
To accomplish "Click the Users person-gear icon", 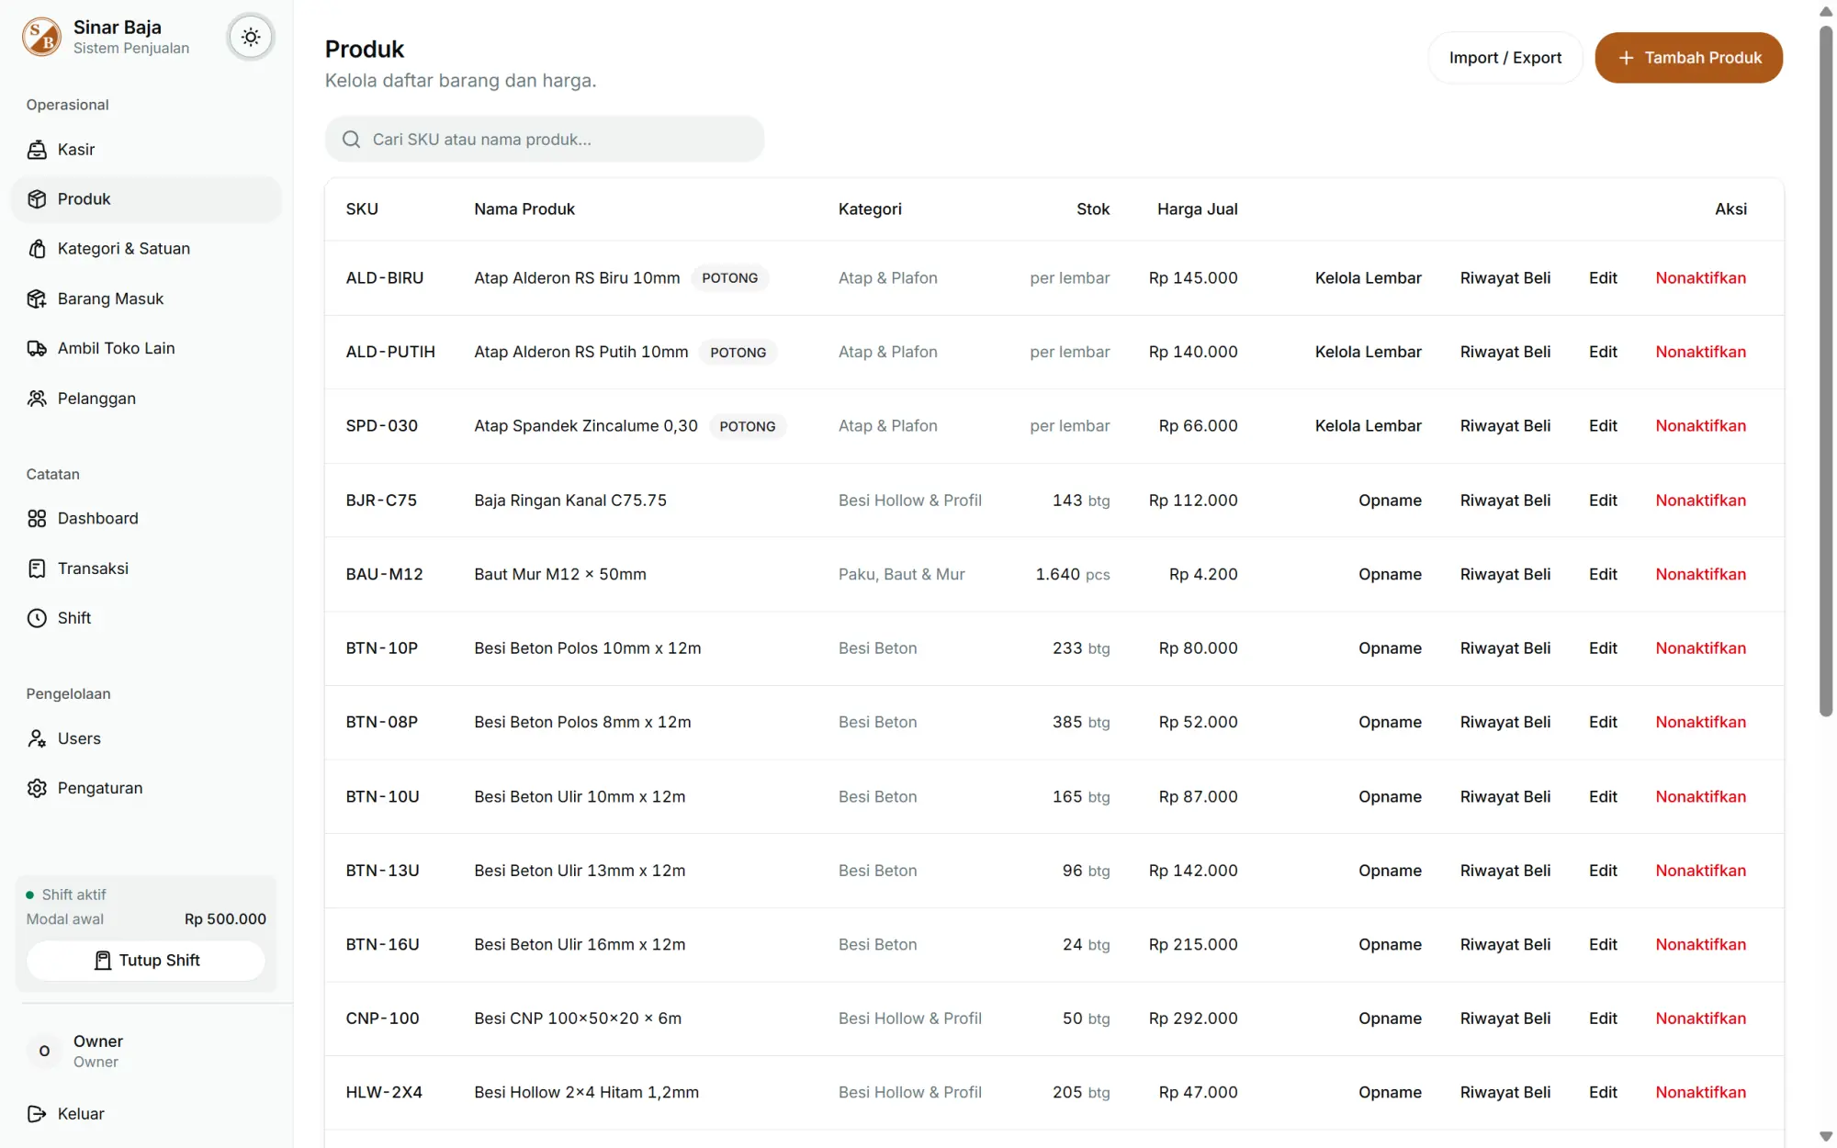I will click(37, 738).
